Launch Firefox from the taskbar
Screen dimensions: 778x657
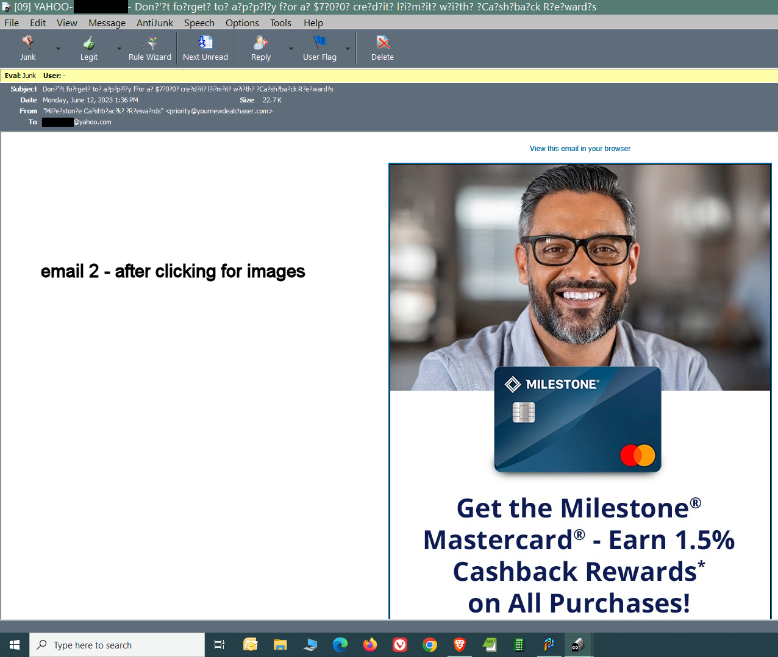(370, 645)
